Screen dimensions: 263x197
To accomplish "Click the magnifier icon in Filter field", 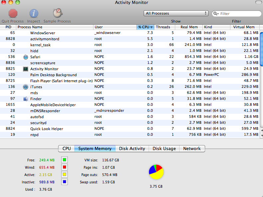I will pyautogui.click(x=216, y=14).
